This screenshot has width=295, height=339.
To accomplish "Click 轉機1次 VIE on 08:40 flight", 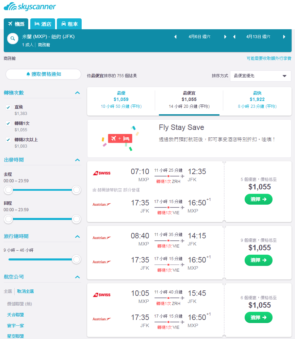I will [168, 246].
